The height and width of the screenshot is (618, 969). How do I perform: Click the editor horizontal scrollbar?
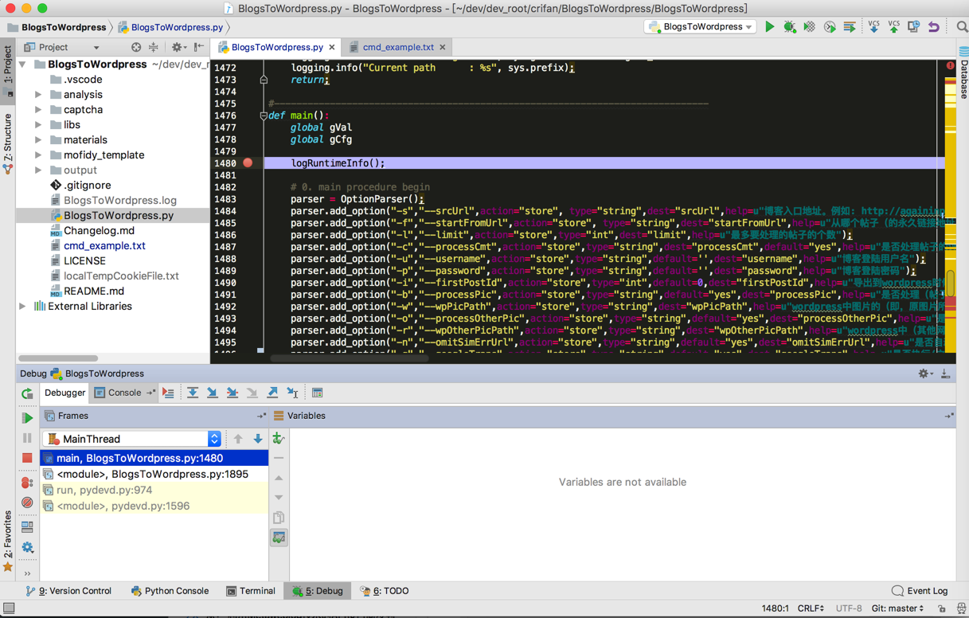[x=349, y=358]
